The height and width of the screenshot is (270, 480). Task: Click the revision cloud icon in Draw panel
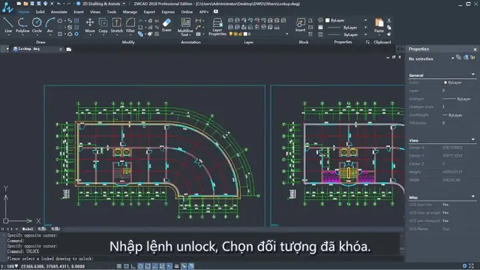pos(70,34)
